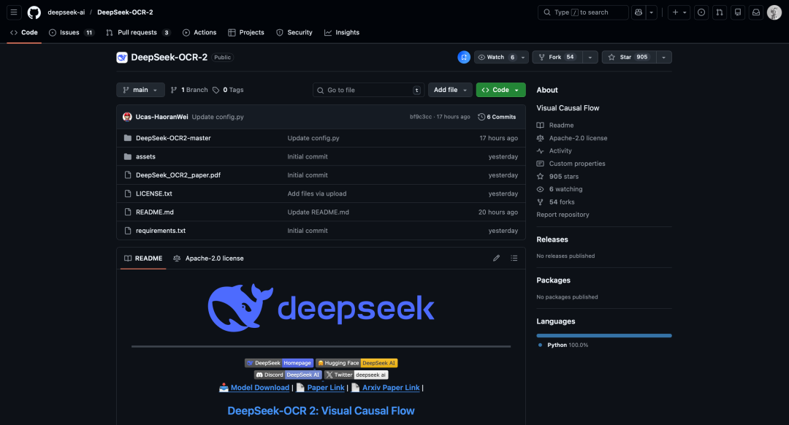Screen dimensions: 789x425
Task: Edit README with the pencil icon
Action: [496, 258]
